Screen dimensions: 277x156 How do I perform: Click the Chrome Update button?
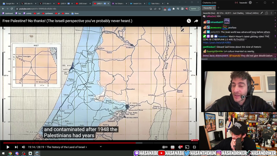tap(194, 9)
